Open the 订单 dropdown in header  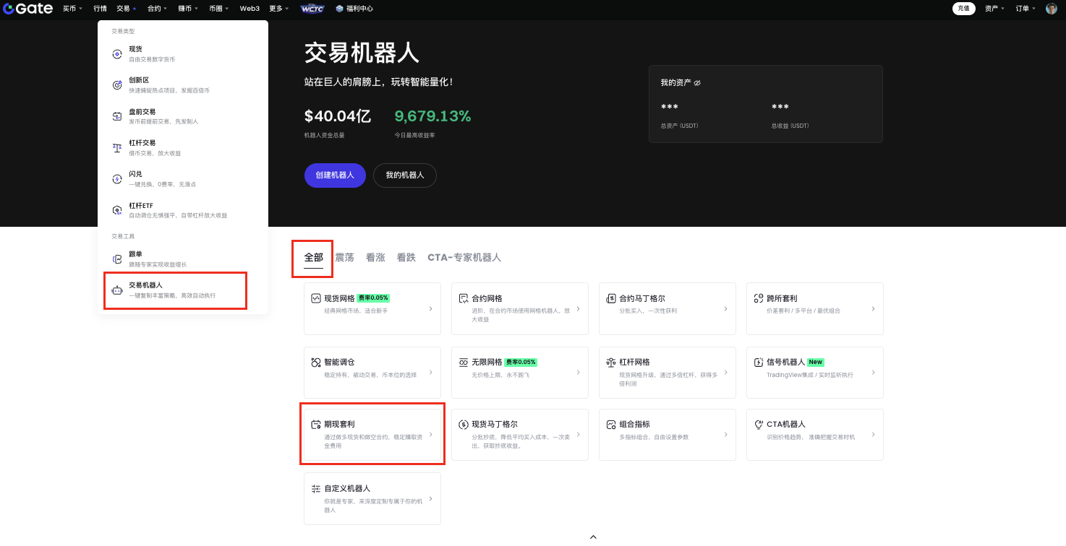pos(1025,9)
